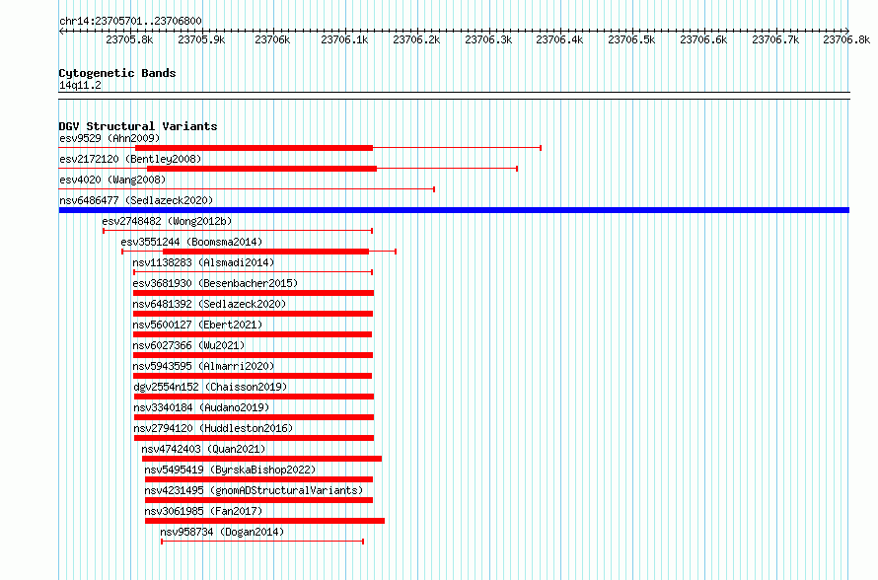
Task: Click the thin red line under esv2748482
Action: coord(238,231)
